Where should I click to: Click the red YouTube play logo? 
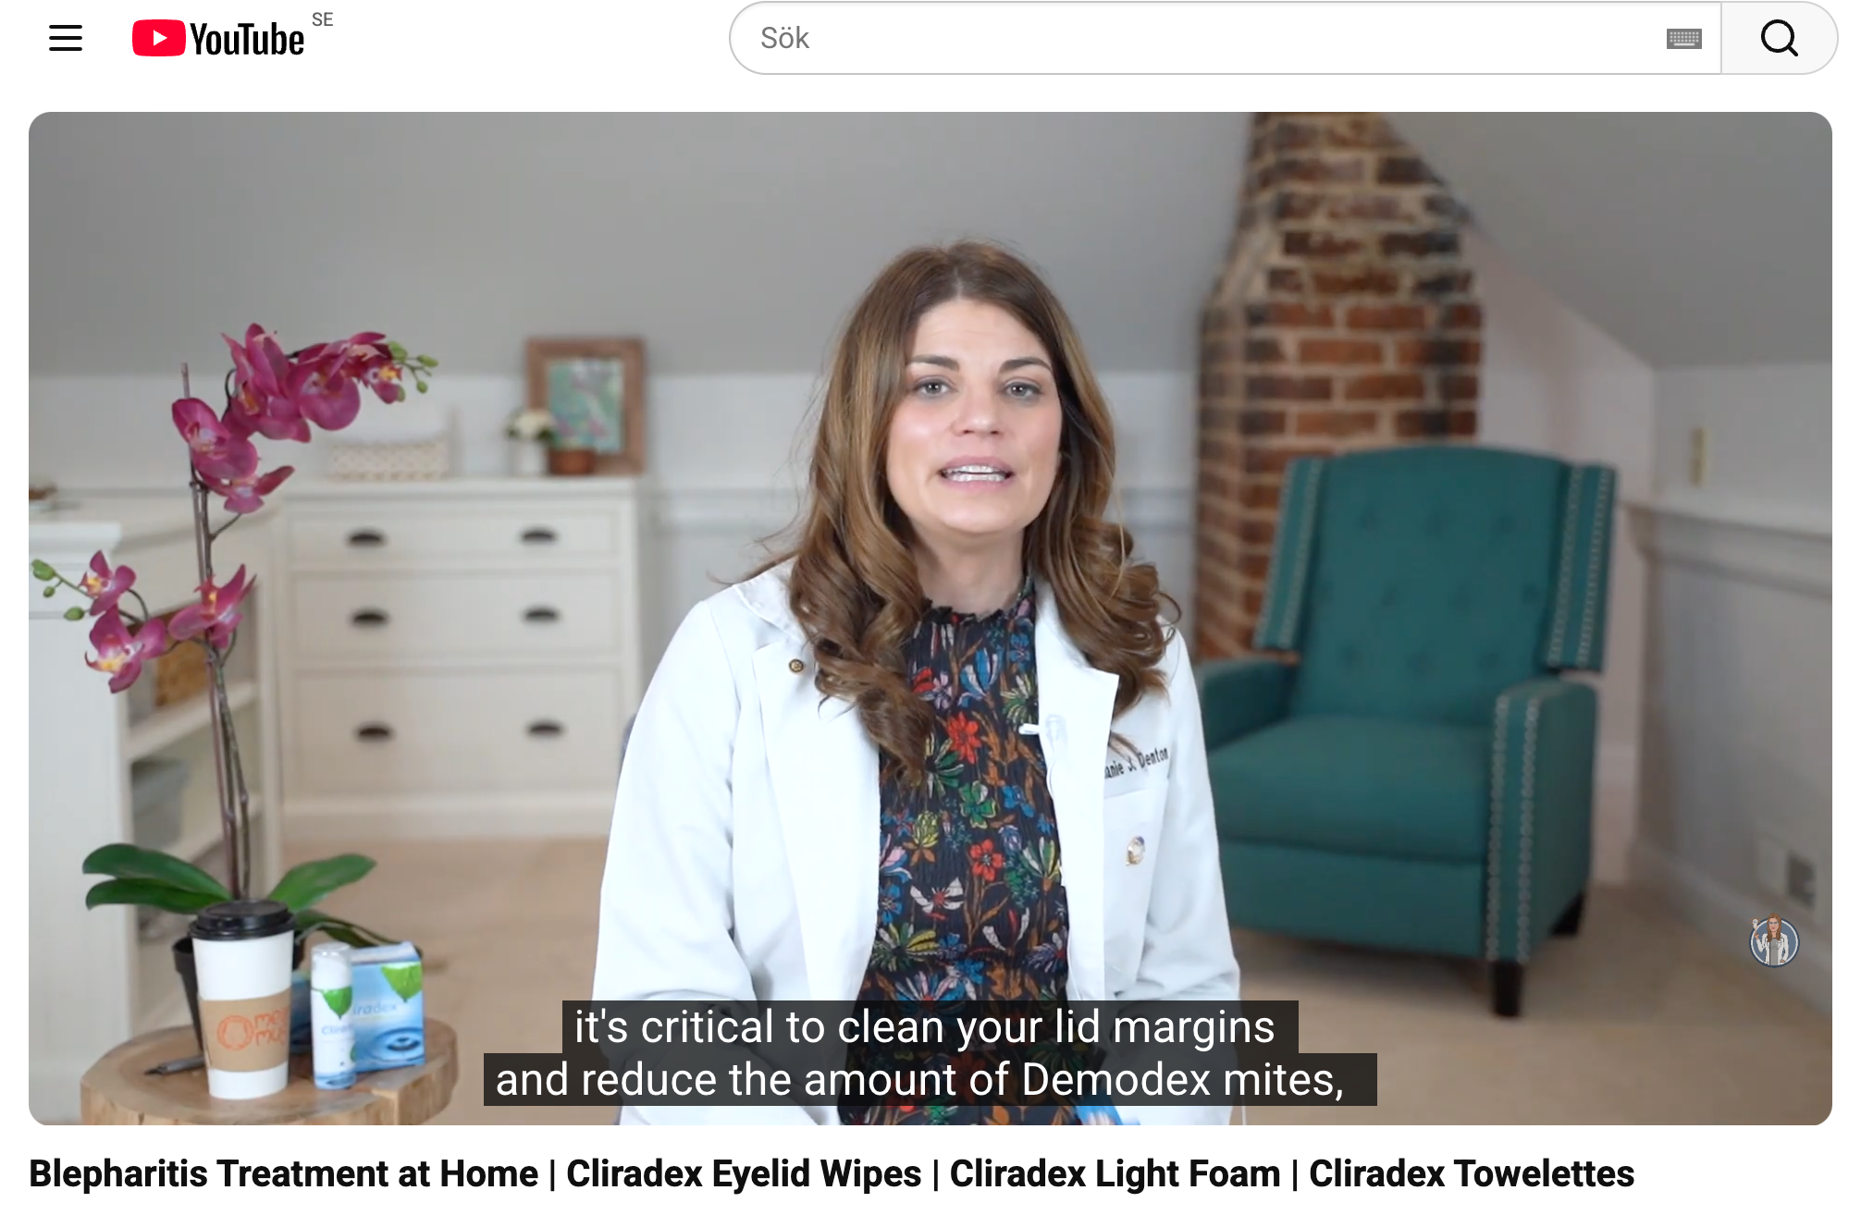pos(158,38)
